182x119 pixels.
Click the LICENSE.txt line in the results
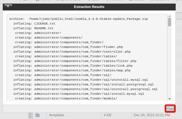click(34, 23)
